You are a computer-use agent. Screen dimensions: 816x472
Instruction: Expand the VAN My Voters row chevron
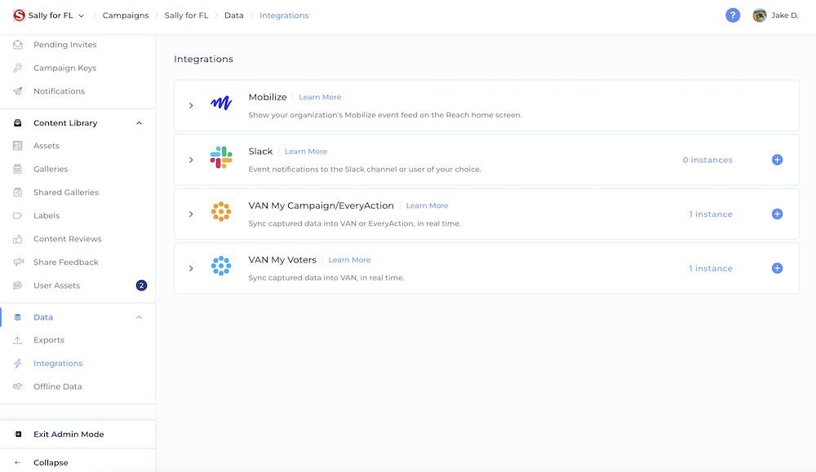pyautogui.click(x=191, y=268)
